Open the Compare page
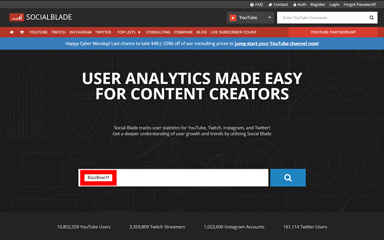 click(x=184, y=32)
